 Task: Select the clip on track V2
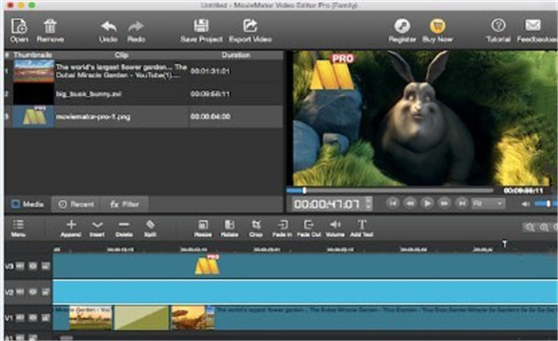pyautogui.click(x=305, y=292)
